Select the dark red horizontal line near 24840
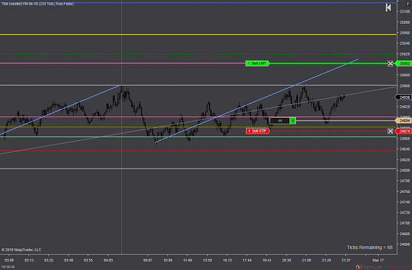This screenshot has height=270, width=412. (x=198, y=151)
